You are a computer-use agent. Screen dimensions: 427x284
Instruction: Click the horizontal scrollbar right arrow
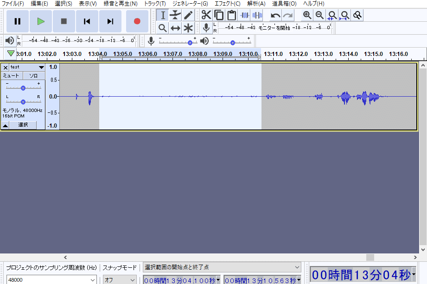point(415,257)
